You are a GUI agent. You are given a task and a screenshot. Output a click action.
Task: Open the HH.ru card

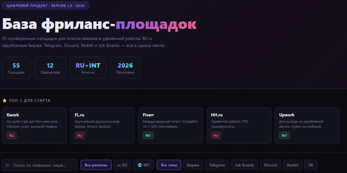(x=239, y=126)
